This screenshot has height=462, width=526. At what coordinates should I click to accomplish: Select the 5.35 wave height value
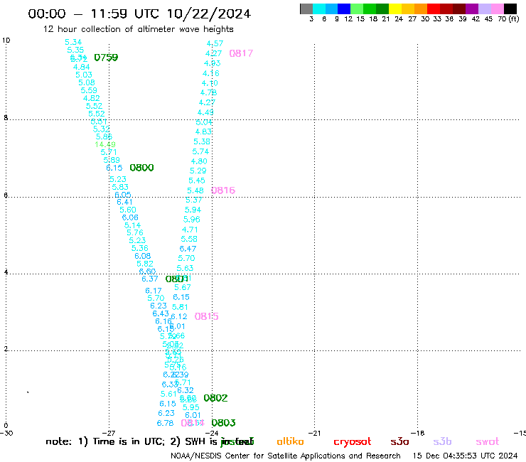click(75, 50)
